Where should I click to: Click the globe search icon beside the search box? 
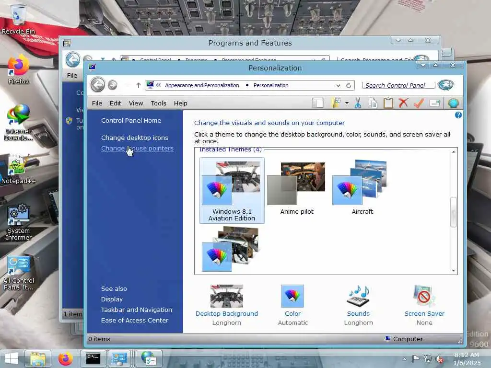pyautogui.click(x=446, y=85)
